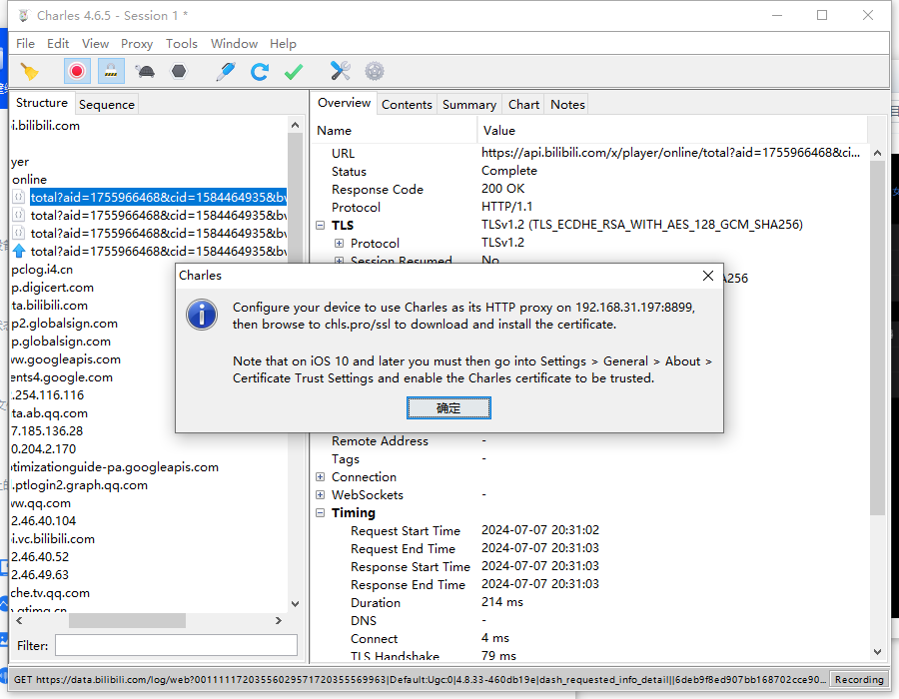Viewport: 899px width, 699px height.
Task: Toggle the turtle Throttling icon
Action: [x=145, y=72]
